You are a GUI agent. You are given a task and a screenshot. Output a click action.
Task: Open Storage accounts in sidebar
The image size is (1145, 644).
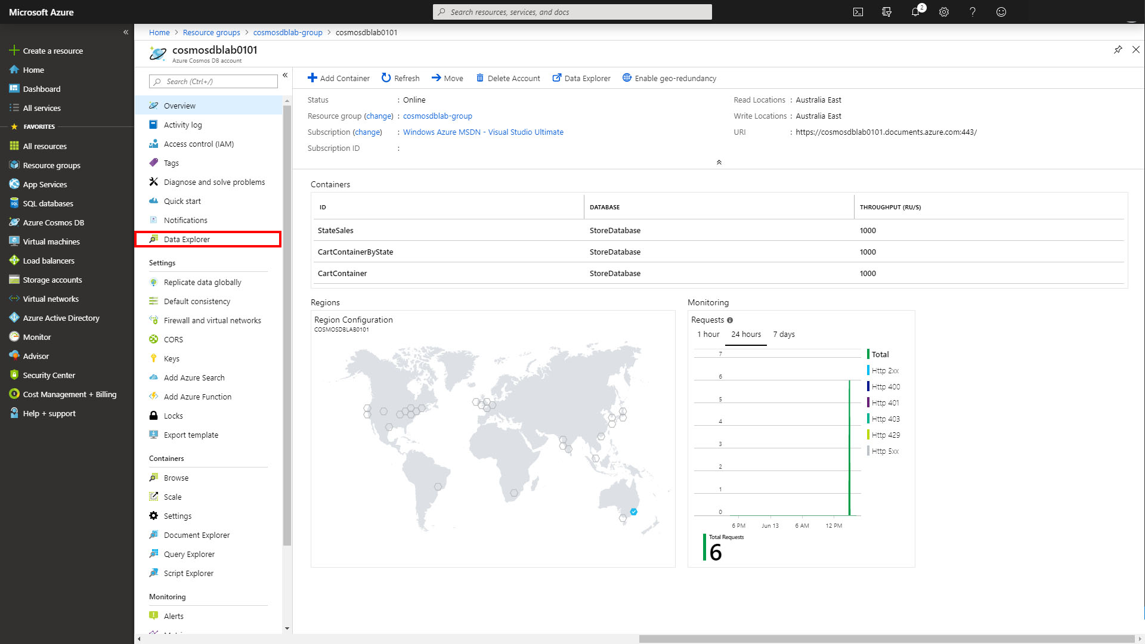coord(45,280)
